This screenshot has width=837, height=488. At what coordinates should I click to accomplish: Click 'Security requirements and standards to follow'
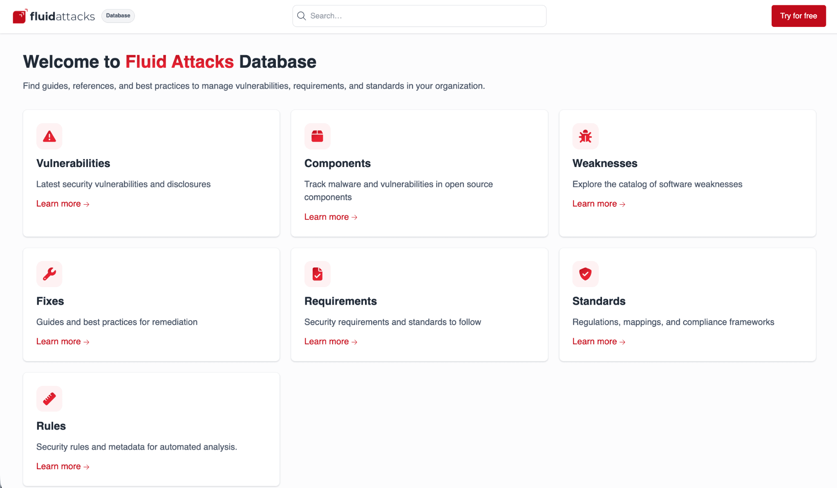click(393, 322)
